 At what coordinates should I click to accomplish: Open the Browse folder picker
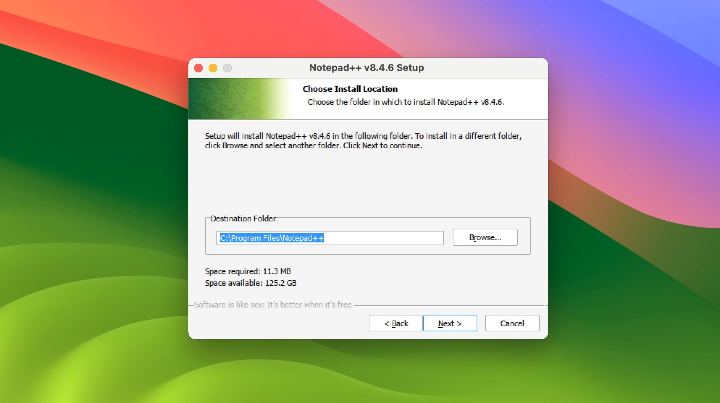click(485, 237)
